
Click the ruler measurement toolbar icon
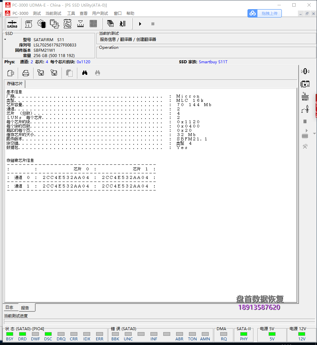click(80, 24)
